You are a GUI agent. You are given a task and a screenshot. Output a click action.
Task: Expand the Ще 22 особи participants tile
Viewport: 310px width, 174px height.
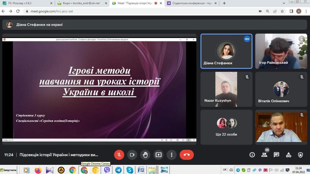226,127
